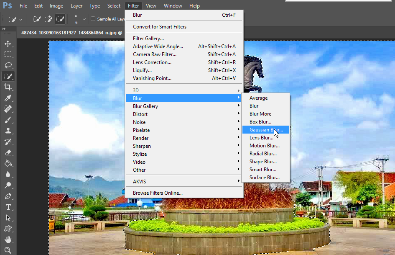
Task: Open the brush size dropdown
Action: [84, 19]
